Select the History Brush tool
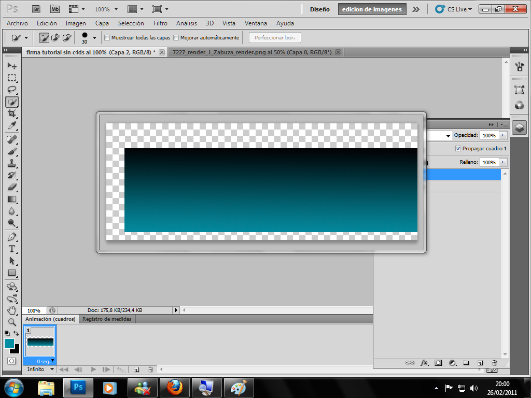The height and width of the screenshot is (398, 531). click(x=12, y=175)
